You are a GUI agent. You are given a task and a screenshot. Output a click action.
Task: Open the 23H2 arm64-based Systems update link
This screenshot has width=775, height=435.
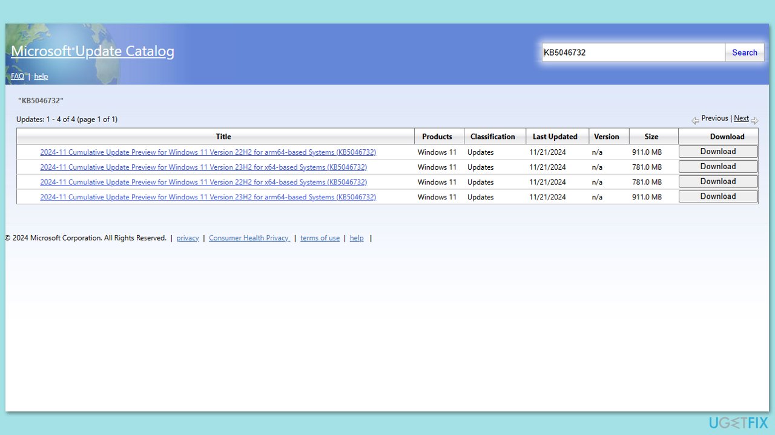208,197
